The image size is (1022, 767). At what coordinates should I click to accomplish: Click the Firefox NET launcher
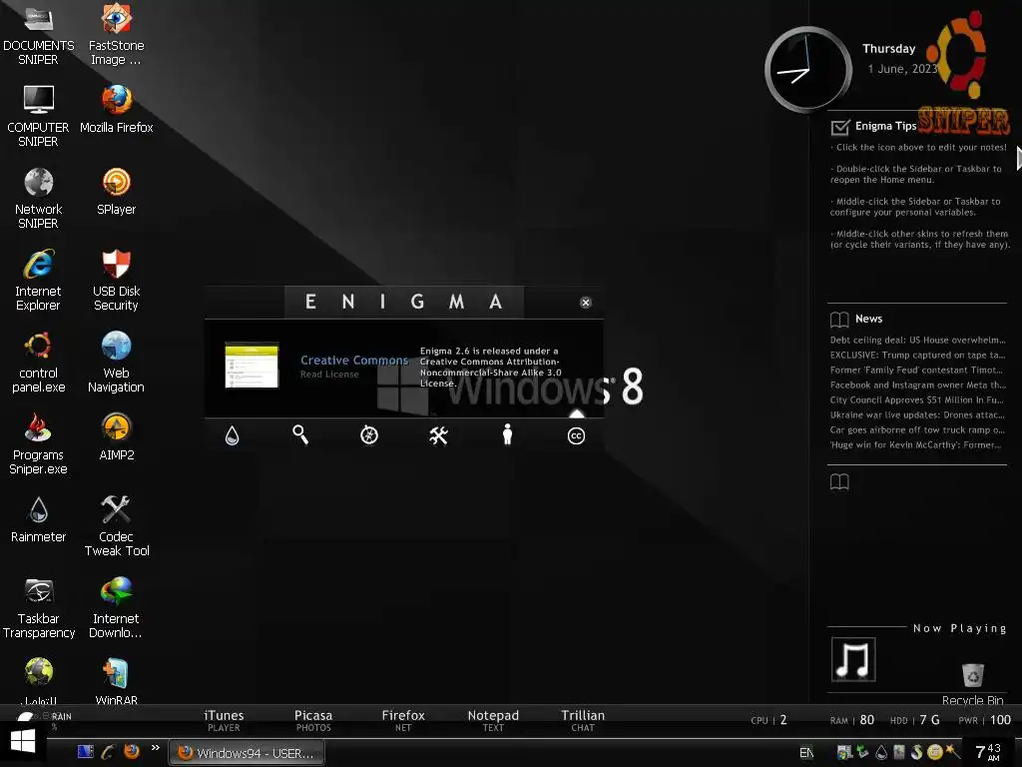pos(403,720)
